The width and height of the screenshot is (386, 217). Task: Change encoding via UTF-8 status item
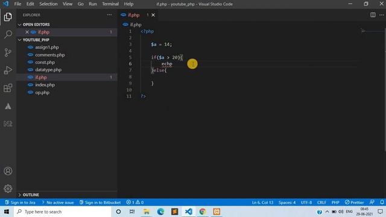coord(306,203)
